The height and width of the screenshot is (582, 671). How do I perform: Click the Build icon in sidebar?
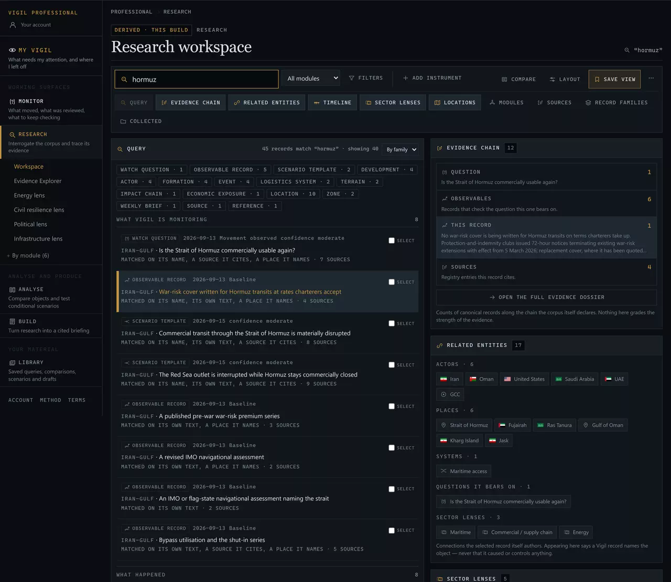point(12,321)
